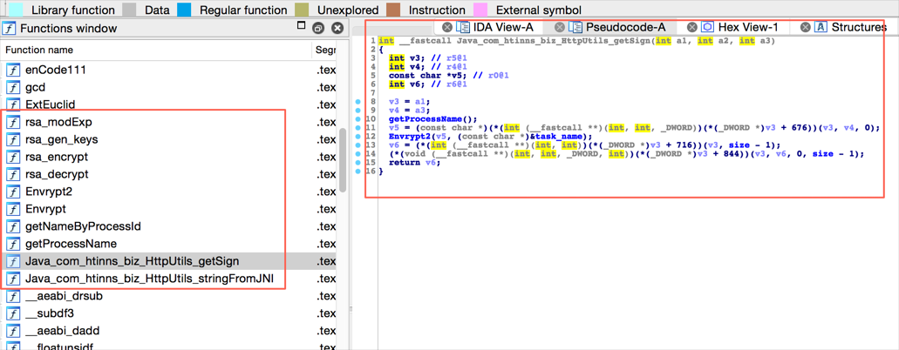The width and height of the screenshot is (899, 350).
Task: Click the function icon beside getProcessName
Action: (13, 244)
